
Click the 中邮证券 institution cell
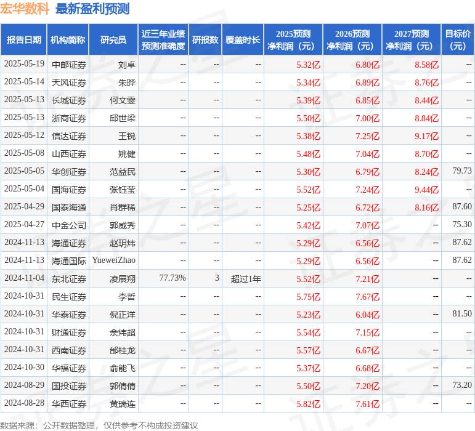tap(69, 65)
